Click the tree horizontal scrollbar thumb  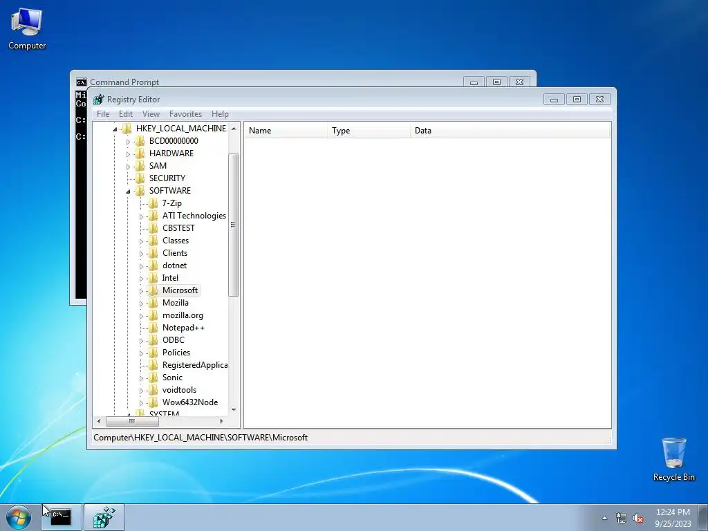click(x=132, y=421)
